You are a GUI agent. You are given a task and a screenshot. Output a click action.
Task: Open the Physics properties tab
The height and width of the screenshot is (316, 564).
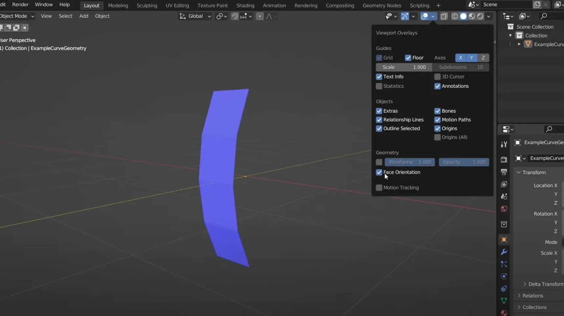pos(504,276)
